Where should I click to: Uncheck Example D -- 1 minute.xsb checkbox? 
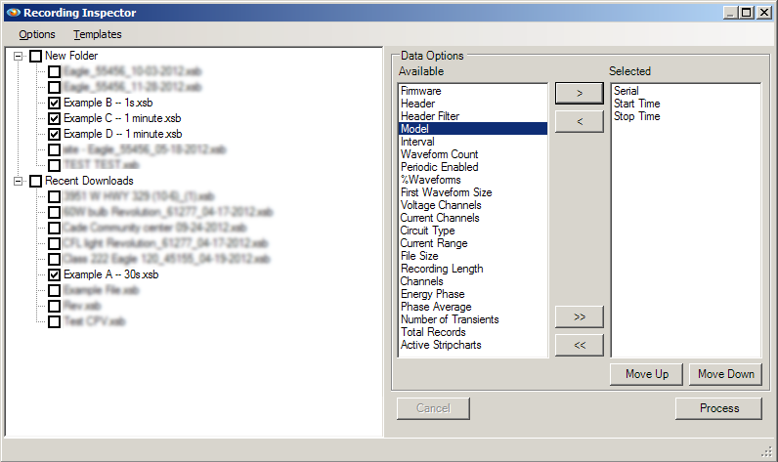coord(55,135)
